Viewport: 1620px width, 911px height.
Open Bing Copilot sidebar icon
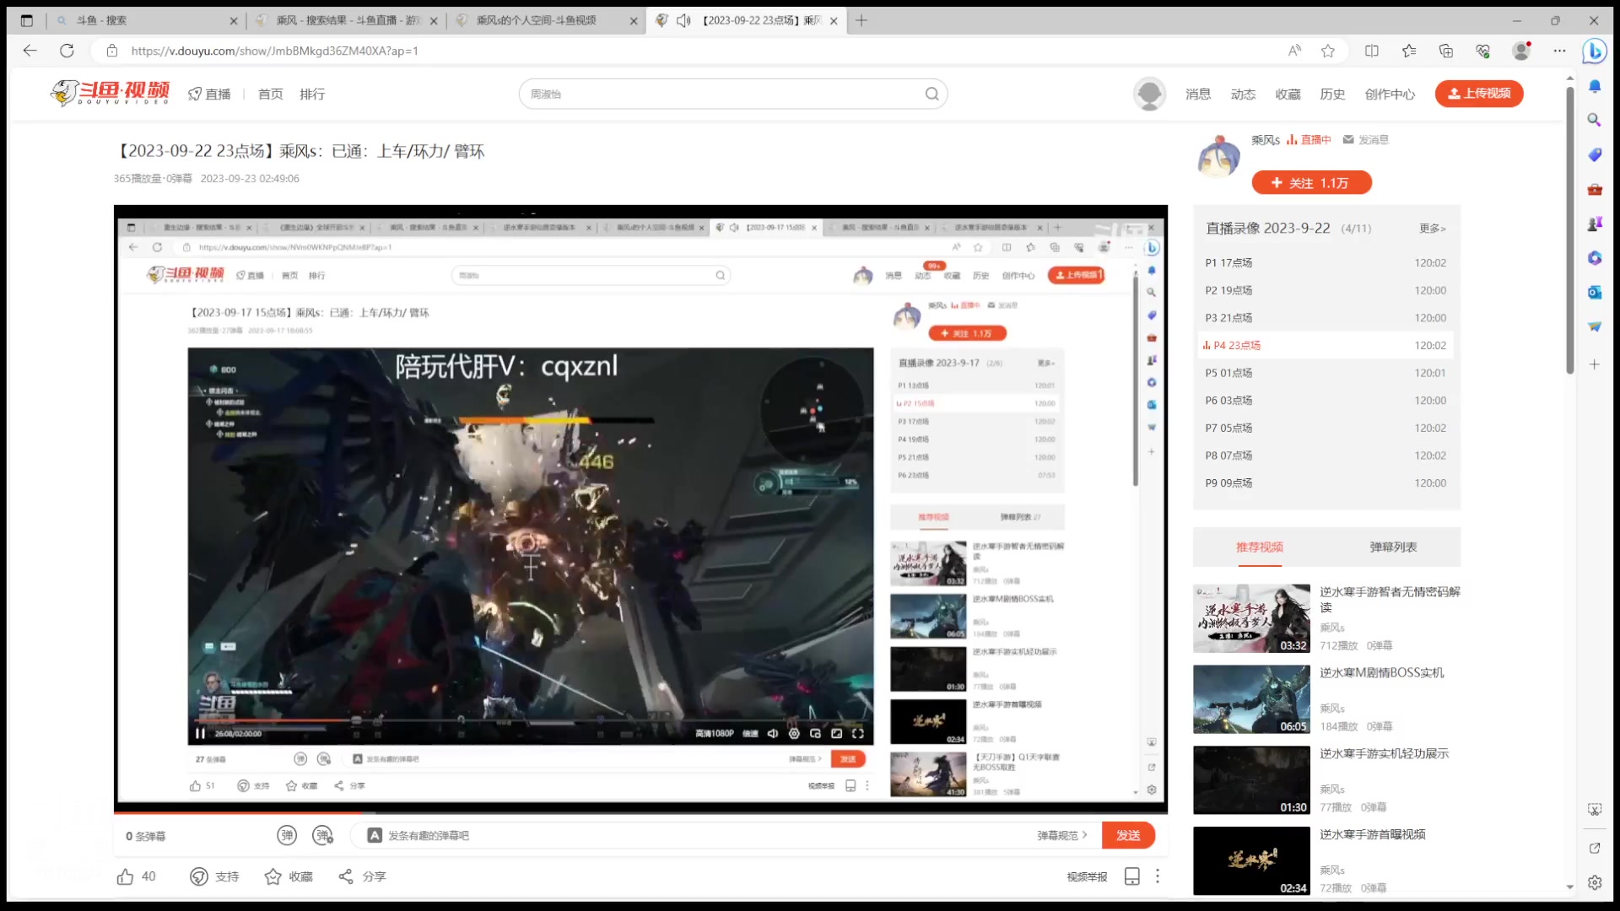(x=1595, y=51)
